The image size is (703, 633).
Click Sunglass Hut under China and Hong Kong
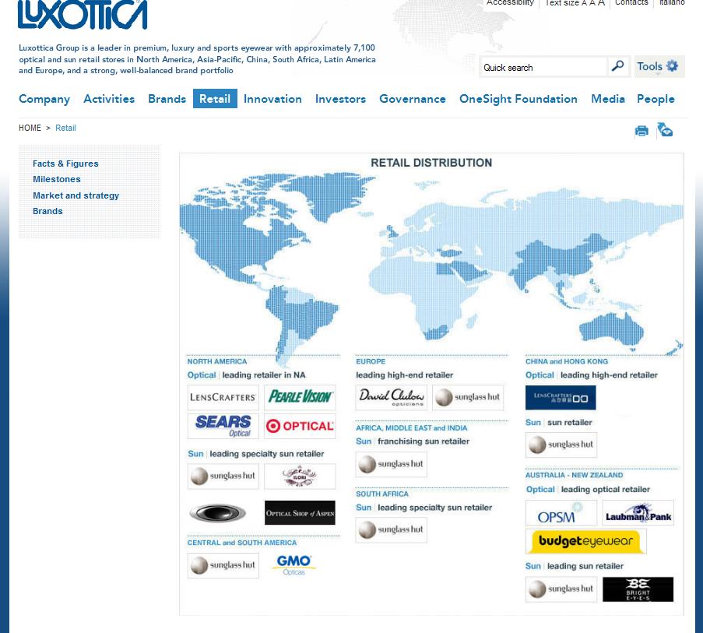click(x=561, y=445)
